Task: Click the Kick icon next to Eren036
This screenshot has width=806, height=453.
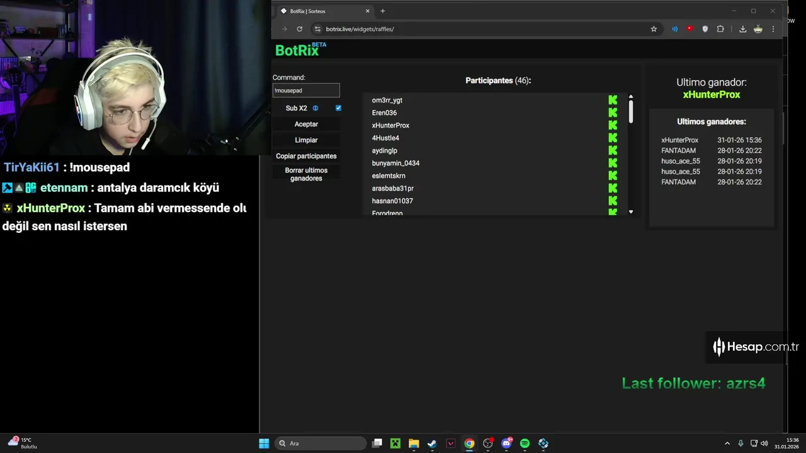Action: pyautogui.click(x=613, y=113)
